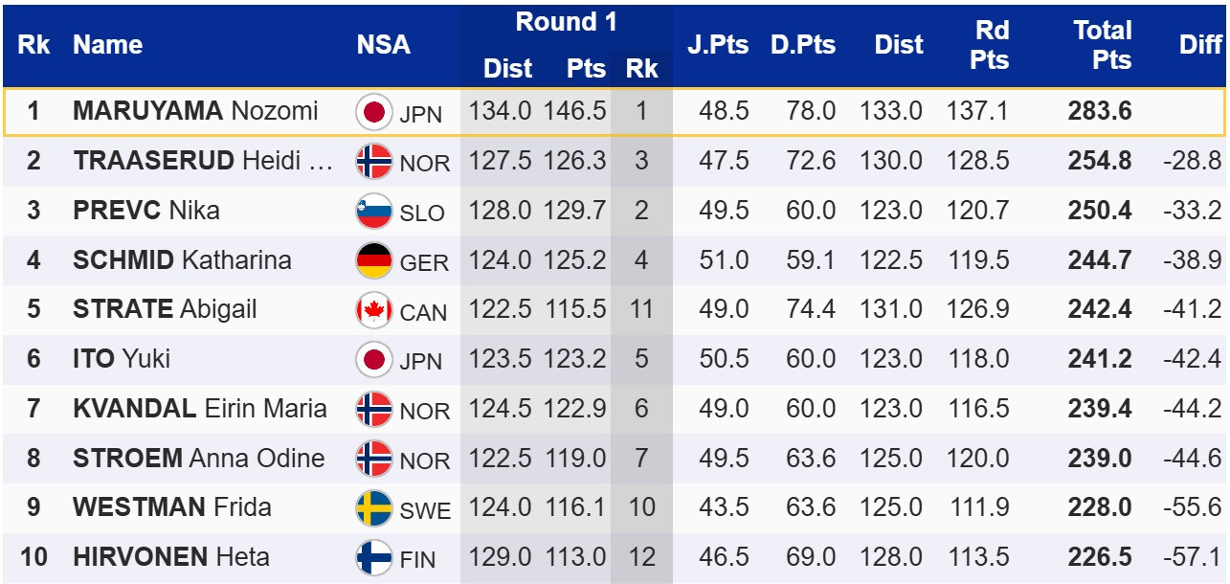The width and height of the screenshot is (1230, 584).
Task: Click Finland flag next to Hirvonen
Action: (x=373, y=558)
